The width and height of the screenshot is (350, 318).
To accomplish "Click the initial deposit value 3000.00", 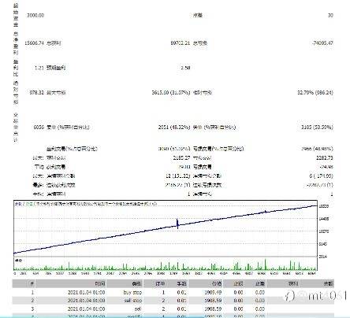I will [x=35, y=15].
